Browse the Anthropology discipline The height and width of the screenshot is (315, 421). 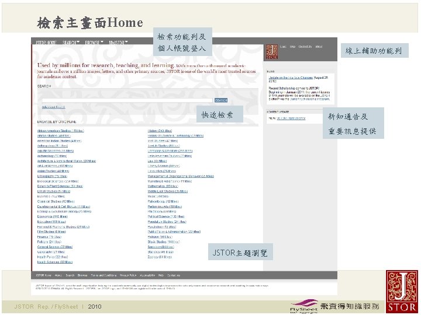(x=53, y=146)
